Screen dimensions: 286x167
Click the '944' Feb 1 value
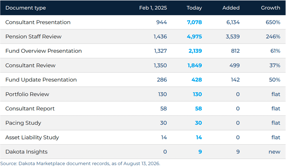click(x=162, y=22)
